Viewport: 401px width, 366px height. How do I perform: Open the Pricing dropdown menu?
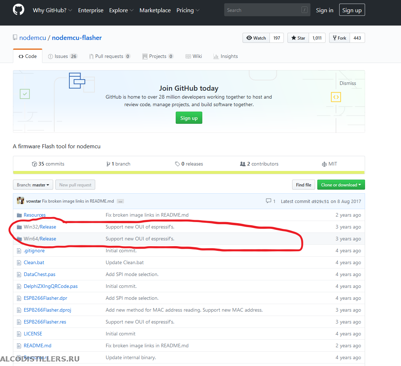188,10
